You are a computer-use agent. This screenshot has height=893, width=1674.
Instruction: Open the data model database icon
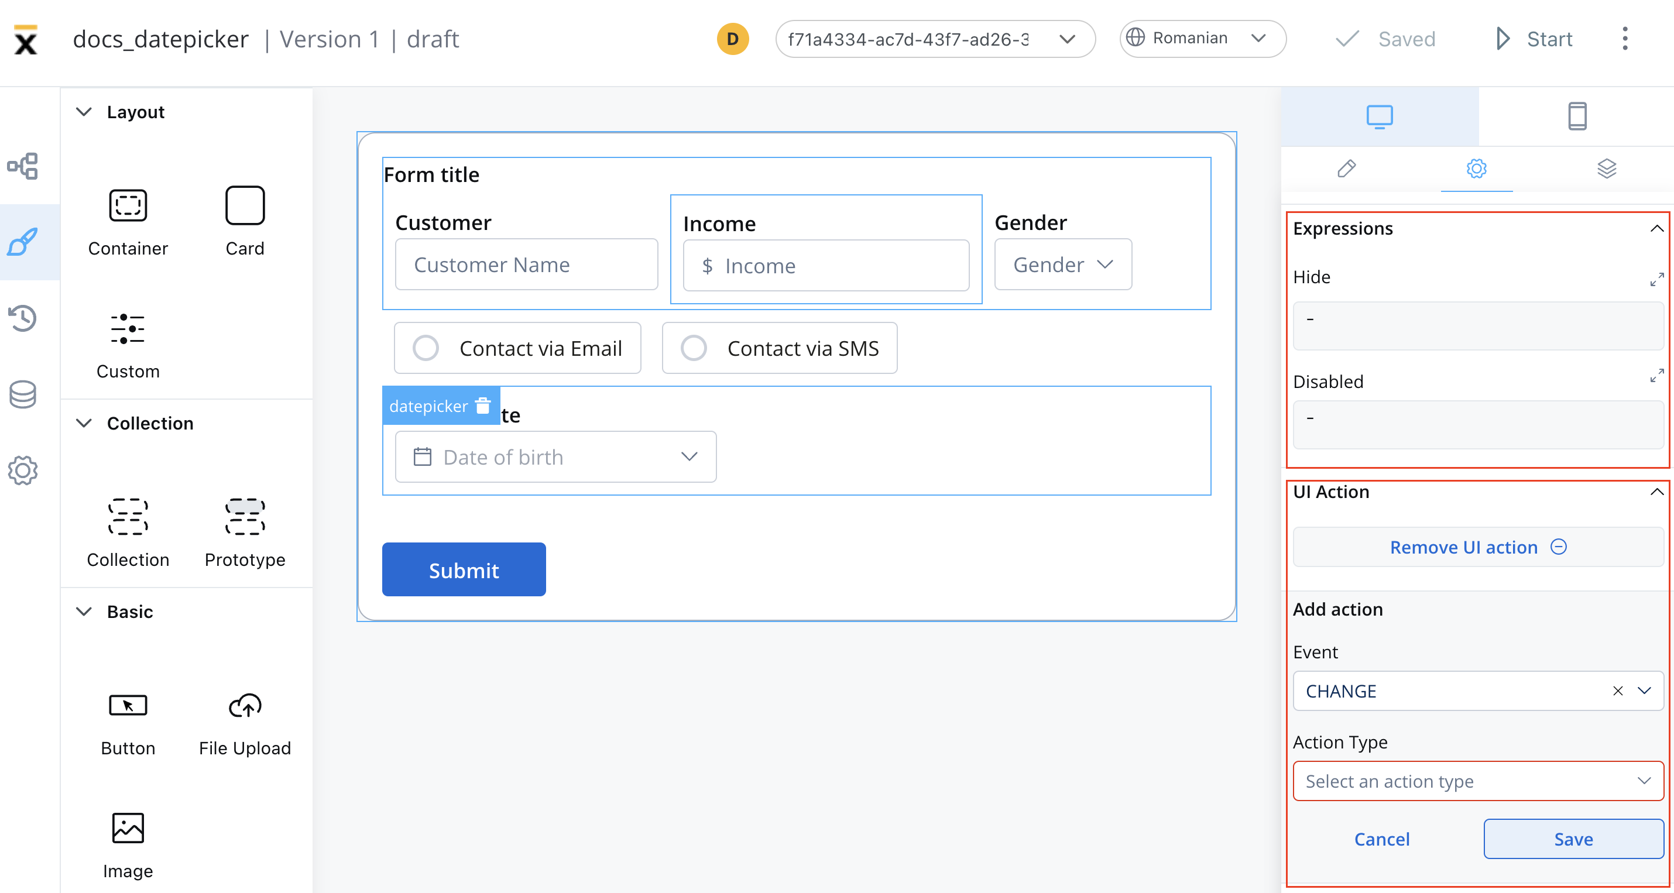click(23, 394)
